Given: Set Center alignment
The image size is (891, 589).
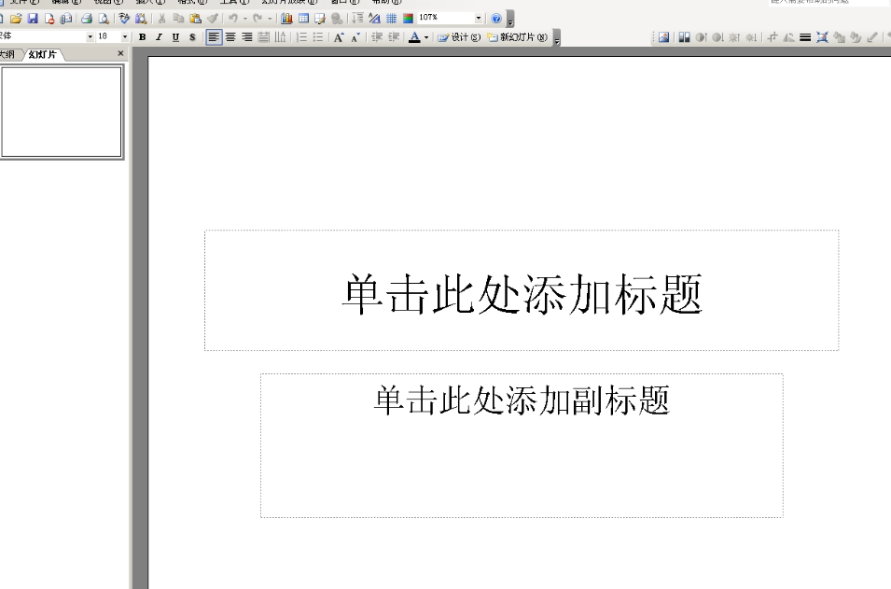Looking at the screenshot, I should point(230,37).
